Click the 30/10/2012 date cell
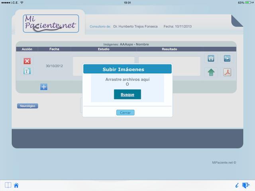The width and height of the screenshot is (255, 191). [x=54, y=66]
